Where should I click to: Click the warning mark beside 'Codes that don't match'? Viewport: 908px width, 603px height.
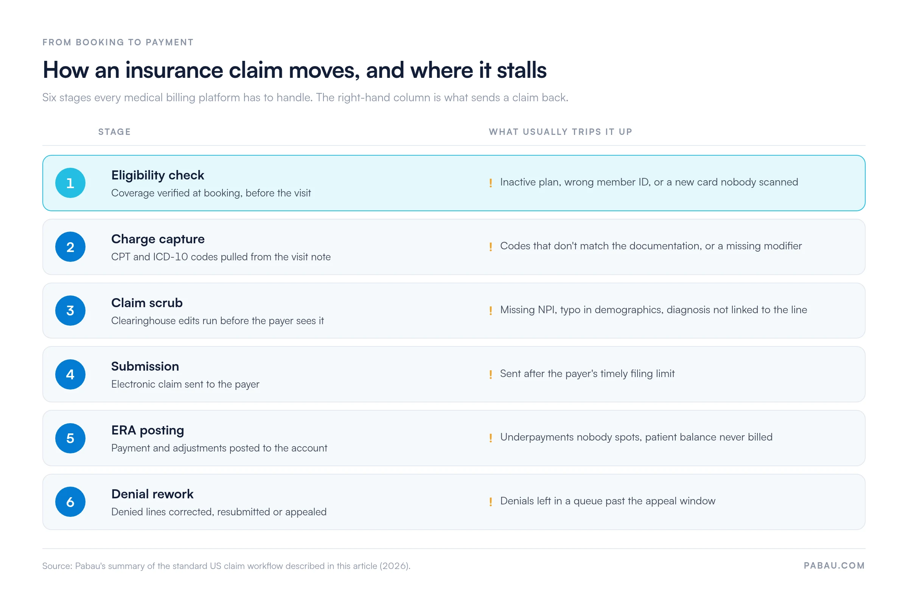(x=491, y=247)
